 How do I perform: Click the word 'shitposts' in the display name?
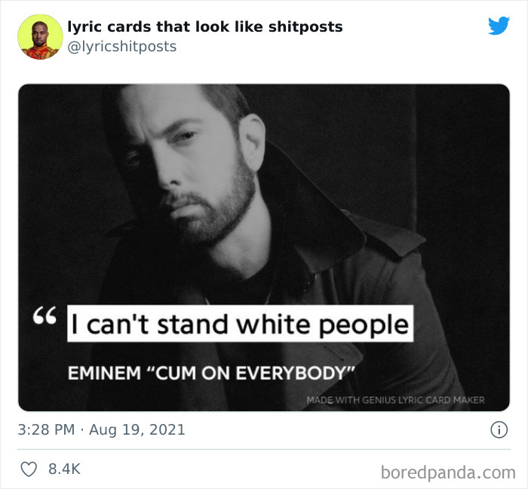click(x=305, y=27)
